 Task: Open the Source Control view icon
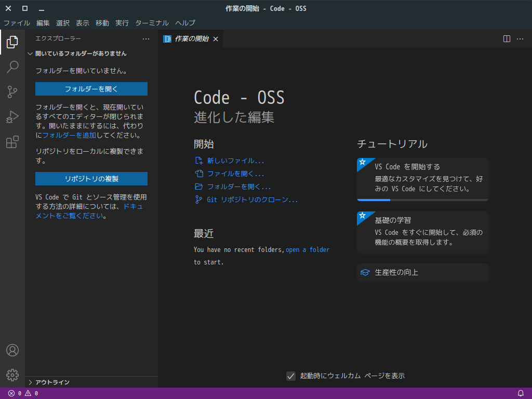[x=12, y=91]
